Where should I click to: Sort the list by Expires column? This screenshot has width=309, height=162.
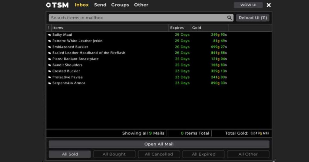tap(180, 28)
